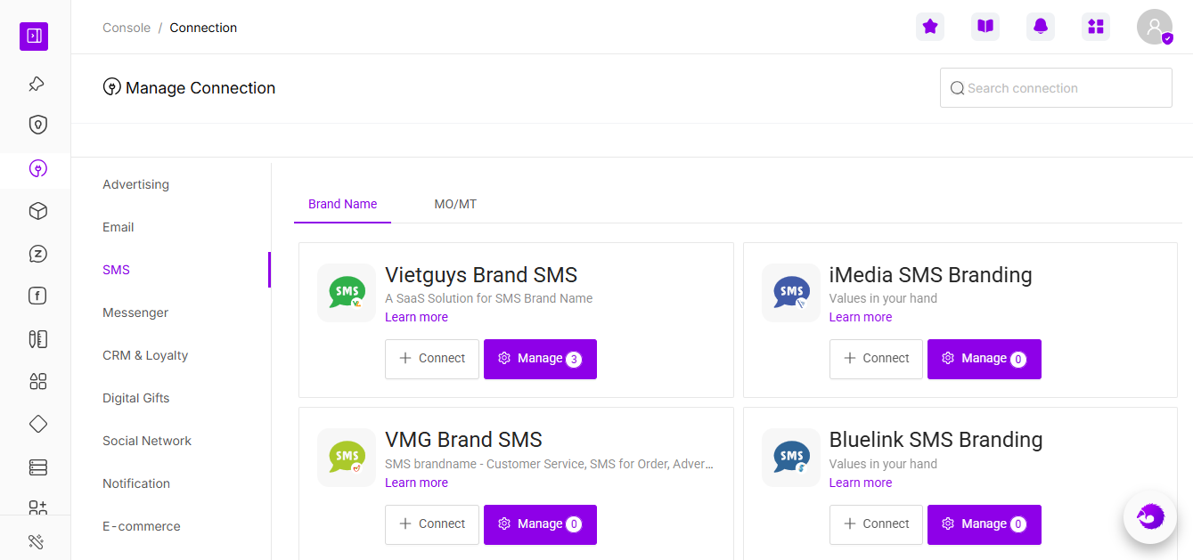Select Notification category
The image size is (1193, 560).
click(136, 483)
